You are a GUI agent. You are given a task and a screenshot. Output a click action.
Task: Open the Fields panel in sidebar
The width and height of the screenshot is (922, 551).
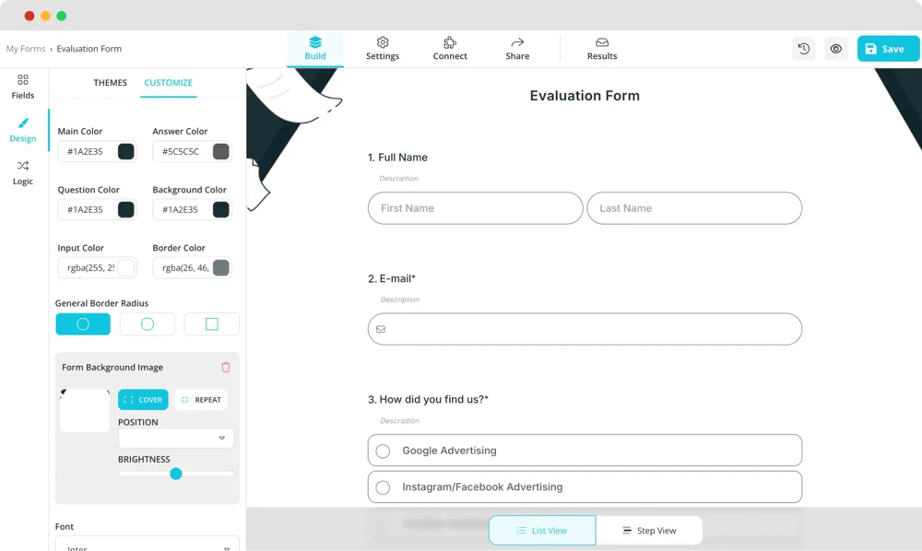point(23,87)
